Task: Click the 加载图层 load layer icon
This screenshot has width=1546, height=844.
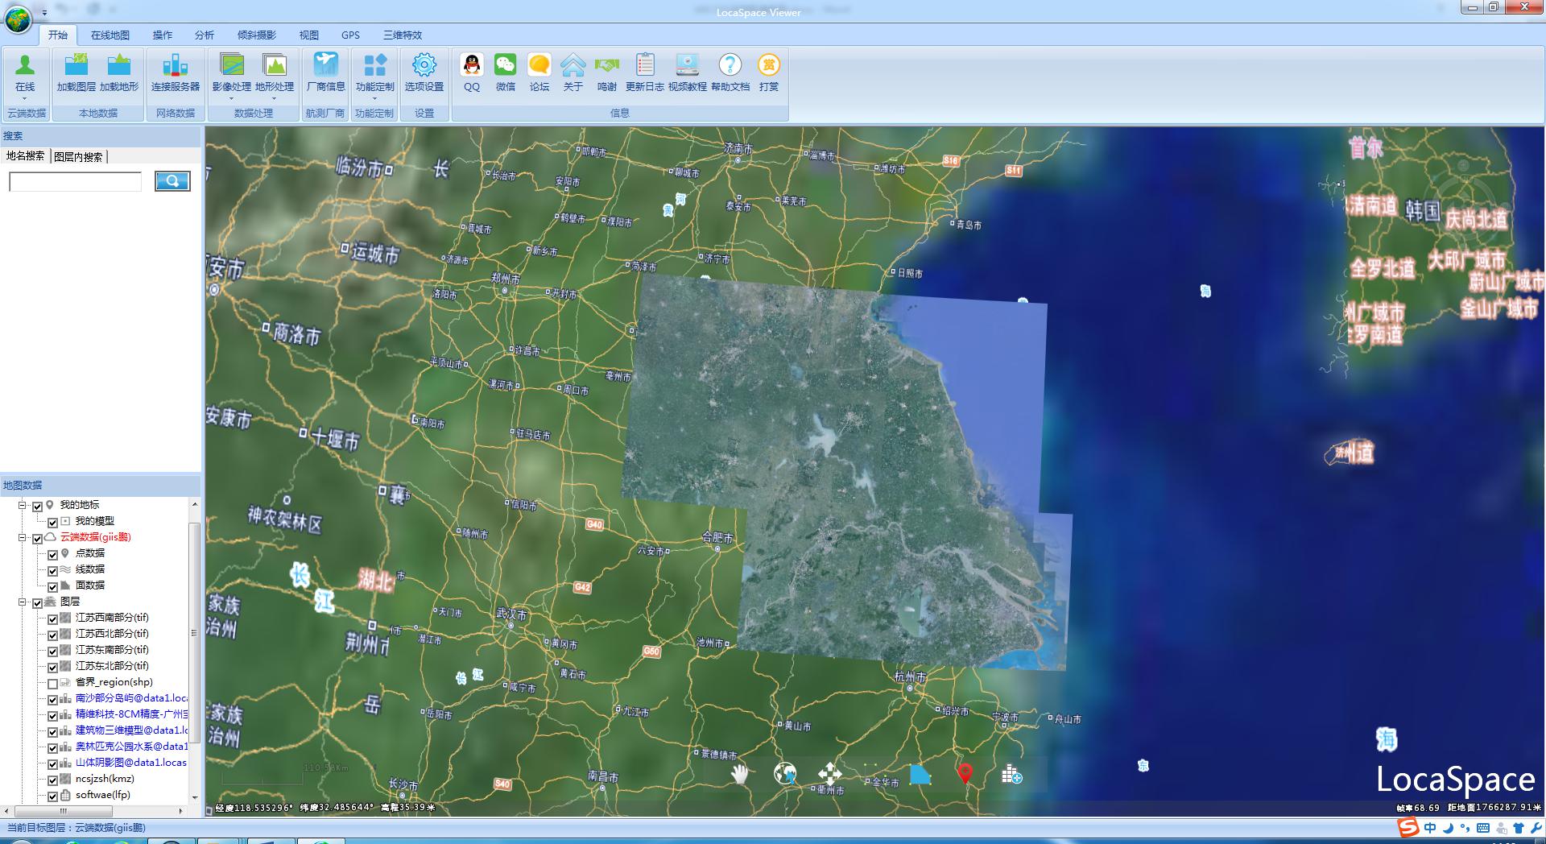Action: (76, 65)
